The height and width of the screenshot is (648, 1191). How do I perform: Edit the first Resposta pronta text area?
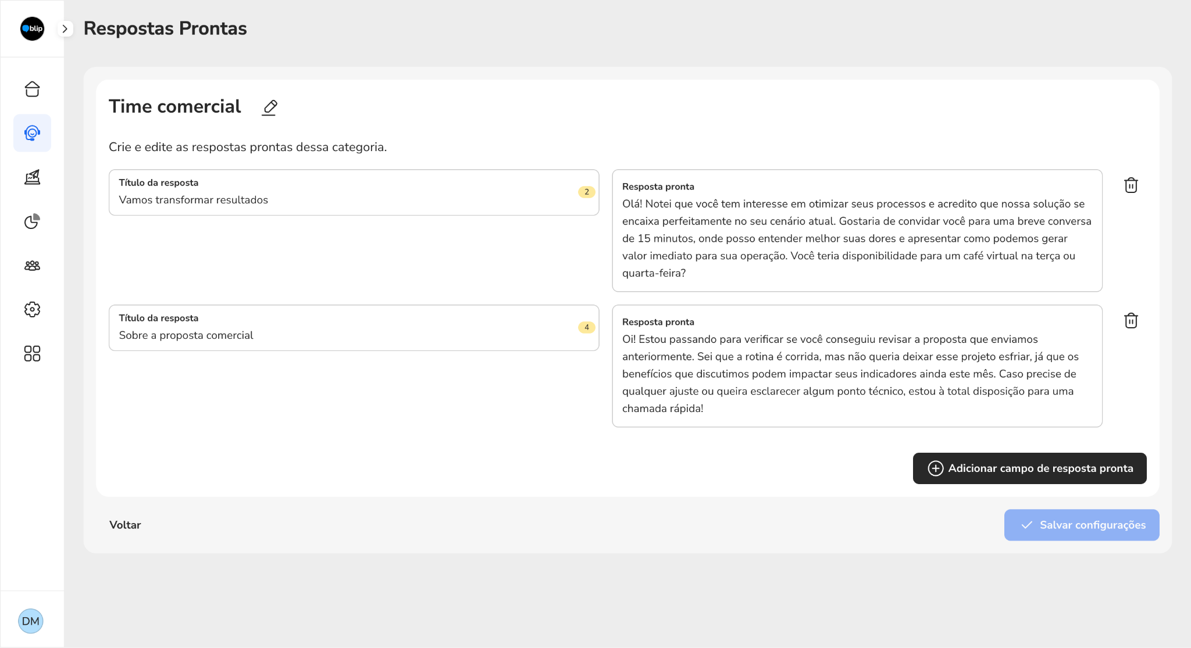[x=857, y=231]
